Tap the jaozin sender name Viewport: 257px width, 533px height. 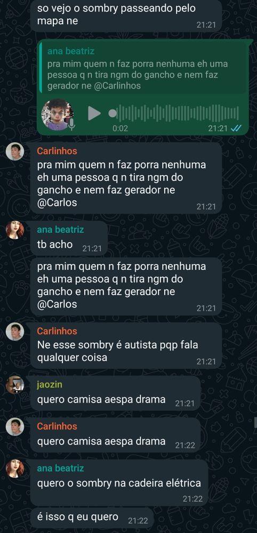[49, 384]
